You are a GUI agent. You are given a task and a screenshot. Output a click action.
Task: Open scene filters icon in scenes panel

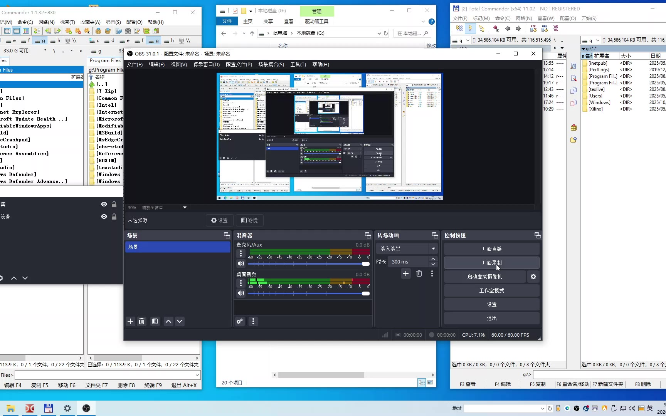(155, 321)
